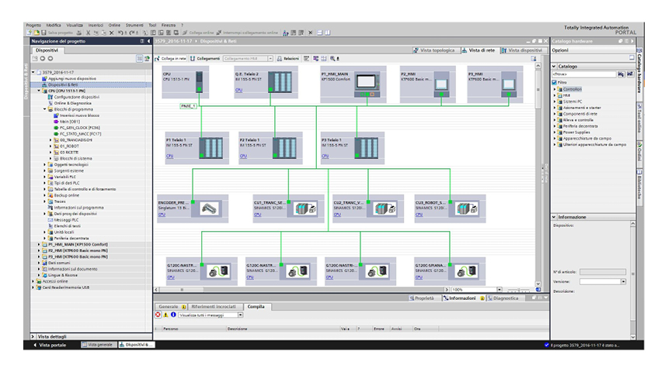Click the red error filter icon in Compila
This screenshot has width=668, height=372.
158,315
